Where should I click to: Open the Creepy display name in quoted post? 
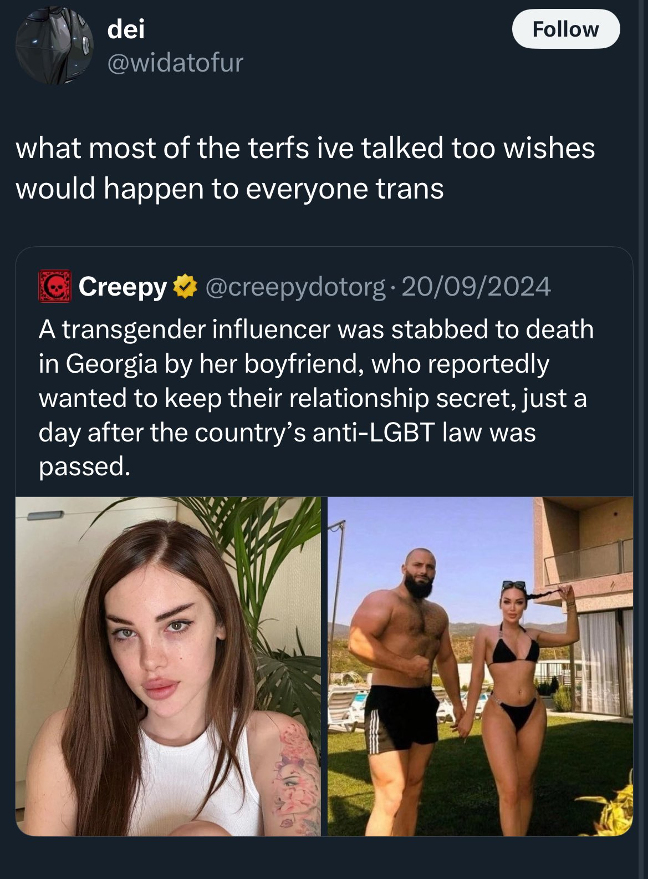click(x=123, y=287)
